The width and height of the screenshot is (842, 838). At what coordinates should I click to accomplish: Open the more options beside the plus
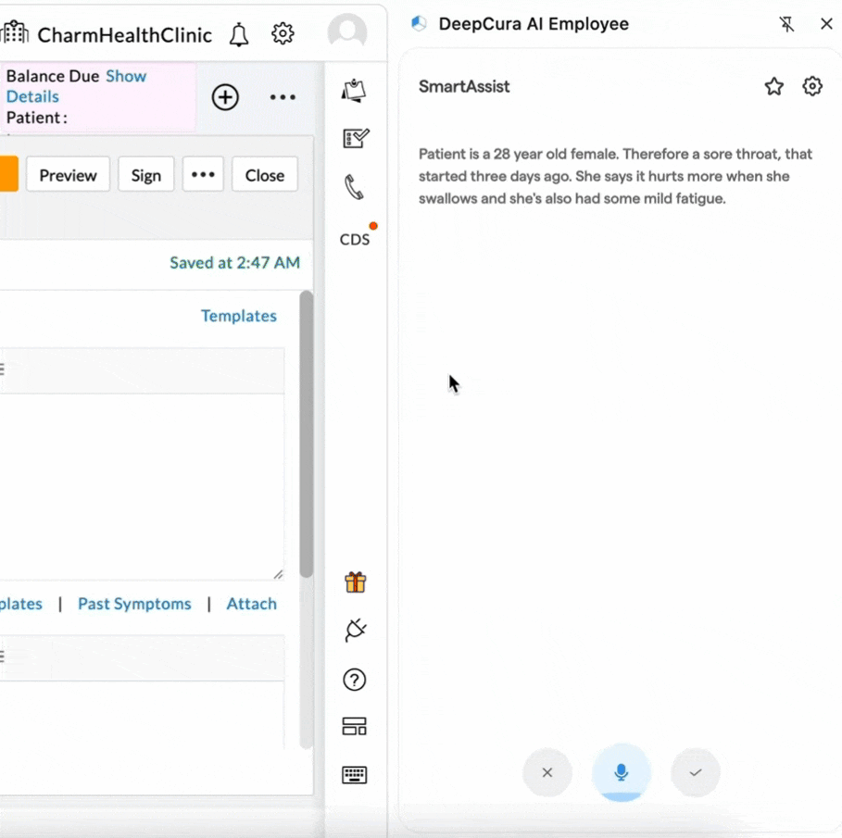tap(283, 97)
